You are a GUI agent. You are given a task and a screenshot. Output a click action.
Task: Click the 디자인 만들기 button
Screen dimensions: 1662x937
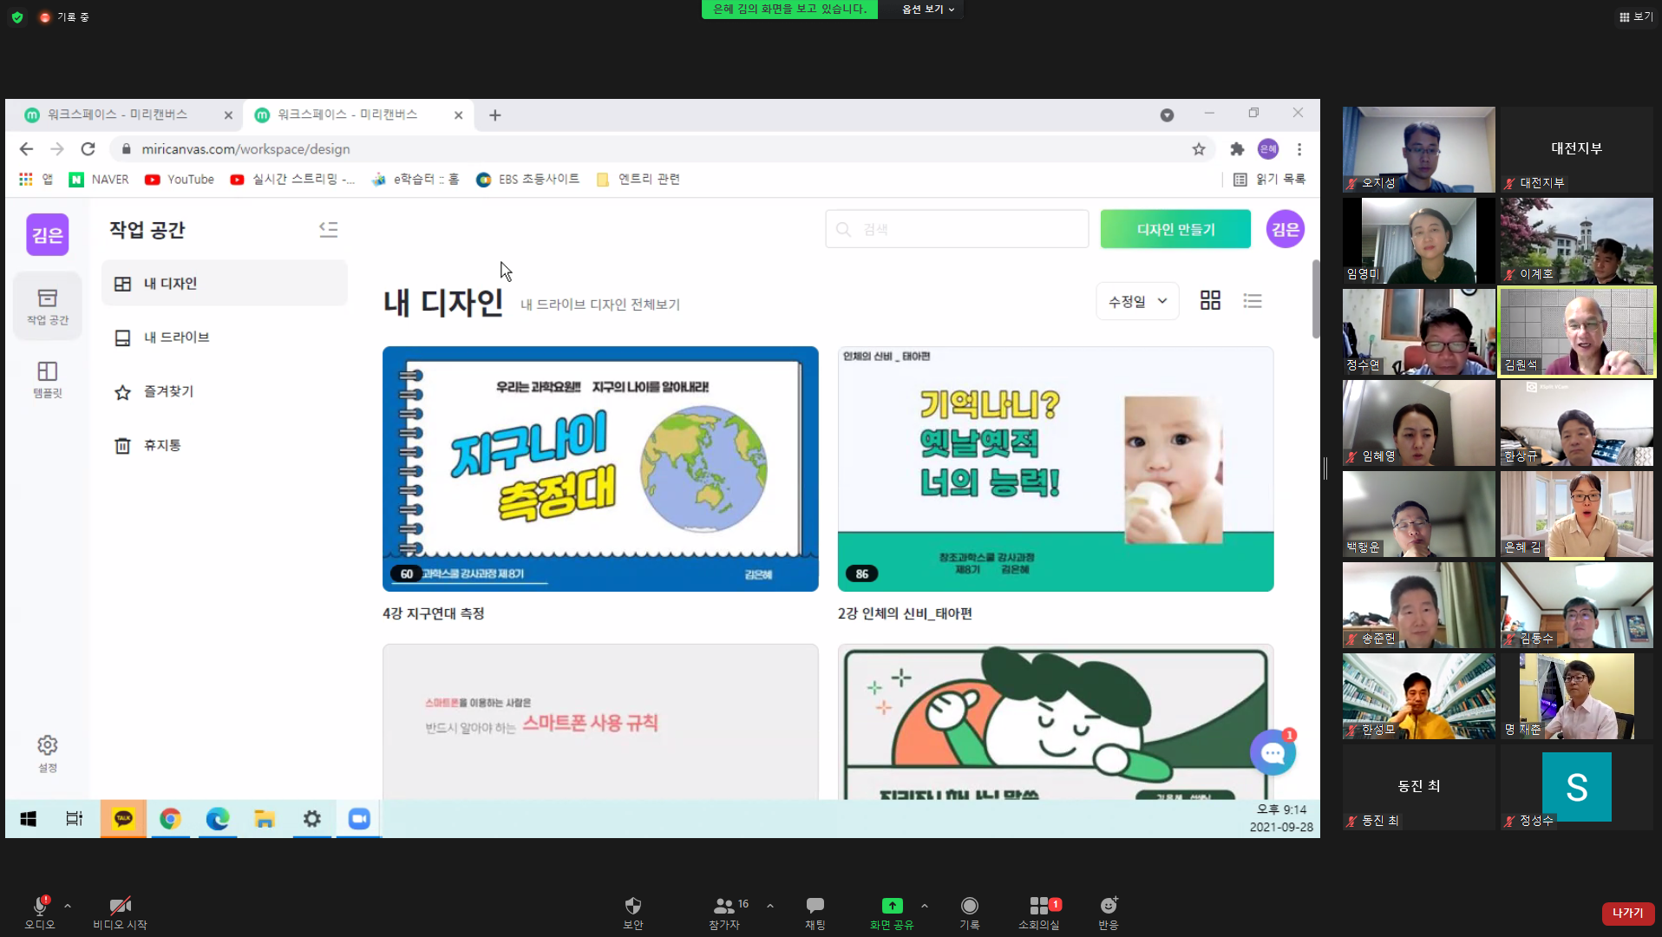(x=1175, y=229)
